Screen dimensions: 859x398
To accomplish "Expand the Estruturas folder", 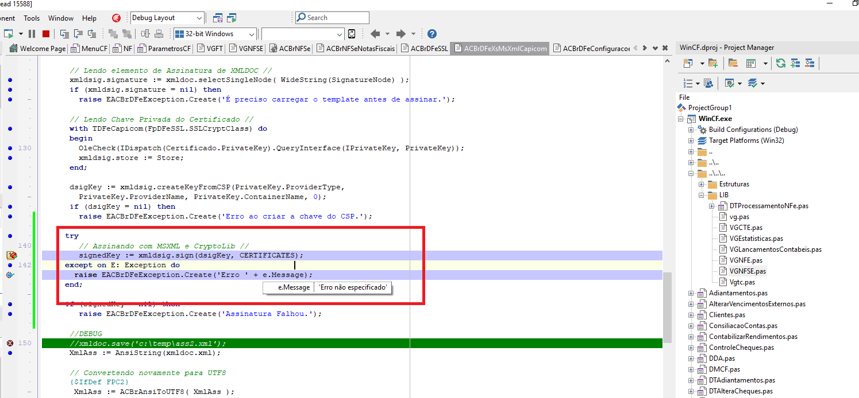I will coord(702,184).
